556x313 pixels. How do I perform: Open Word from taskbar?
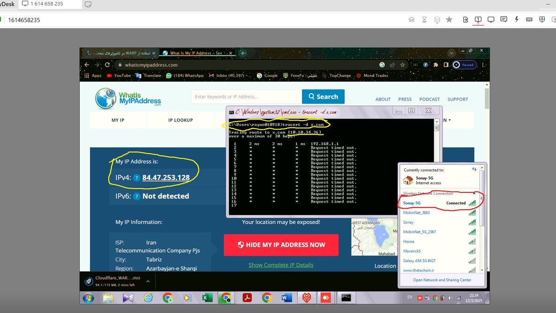pyautogui.click(x=287, y=298)
